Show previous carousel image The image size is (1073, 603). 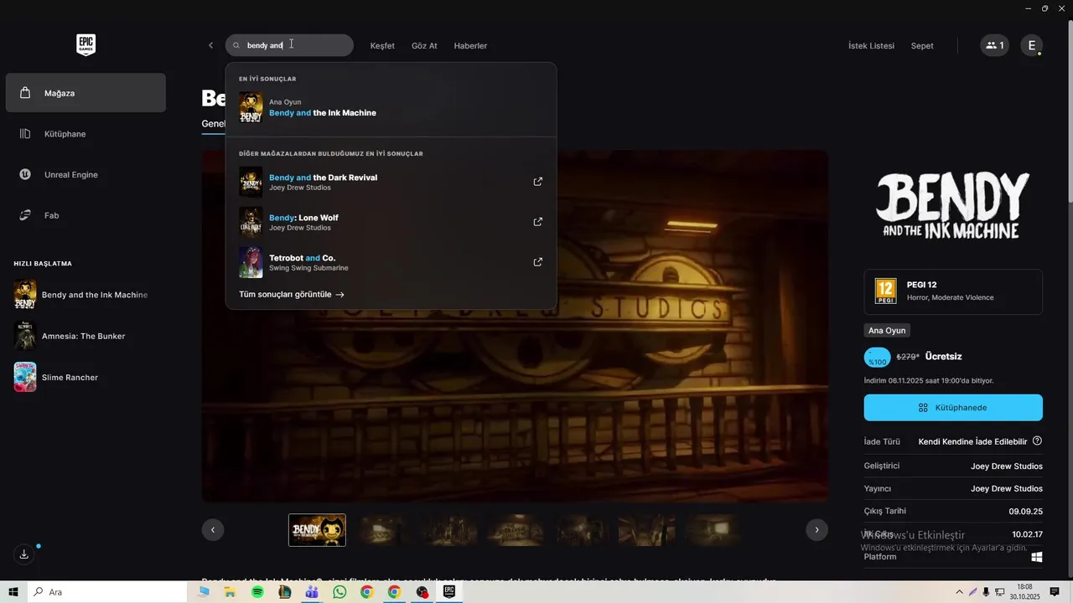(213, 529)
